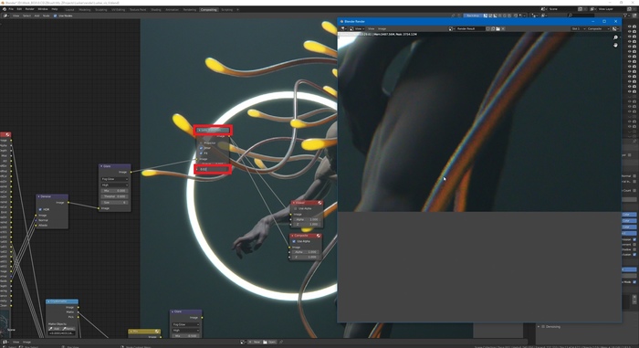Open the Slot 1 dropdown
This screenshot has width=639, height=348.
tap(578, 28)
